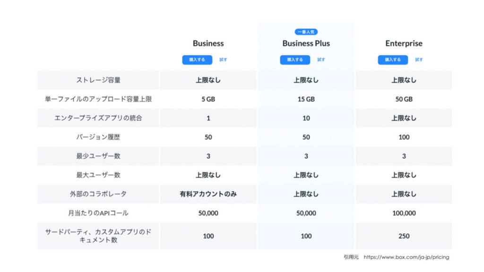Click Enterprise app integration value 上限なし
Viewport: 484px width, 272px height.
pyautogui.click(x=404, y=118)
